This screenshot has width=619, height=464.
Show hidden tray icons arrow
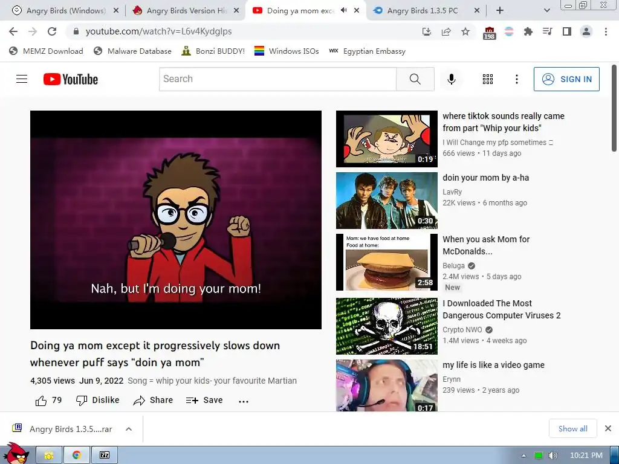[523, 456]
